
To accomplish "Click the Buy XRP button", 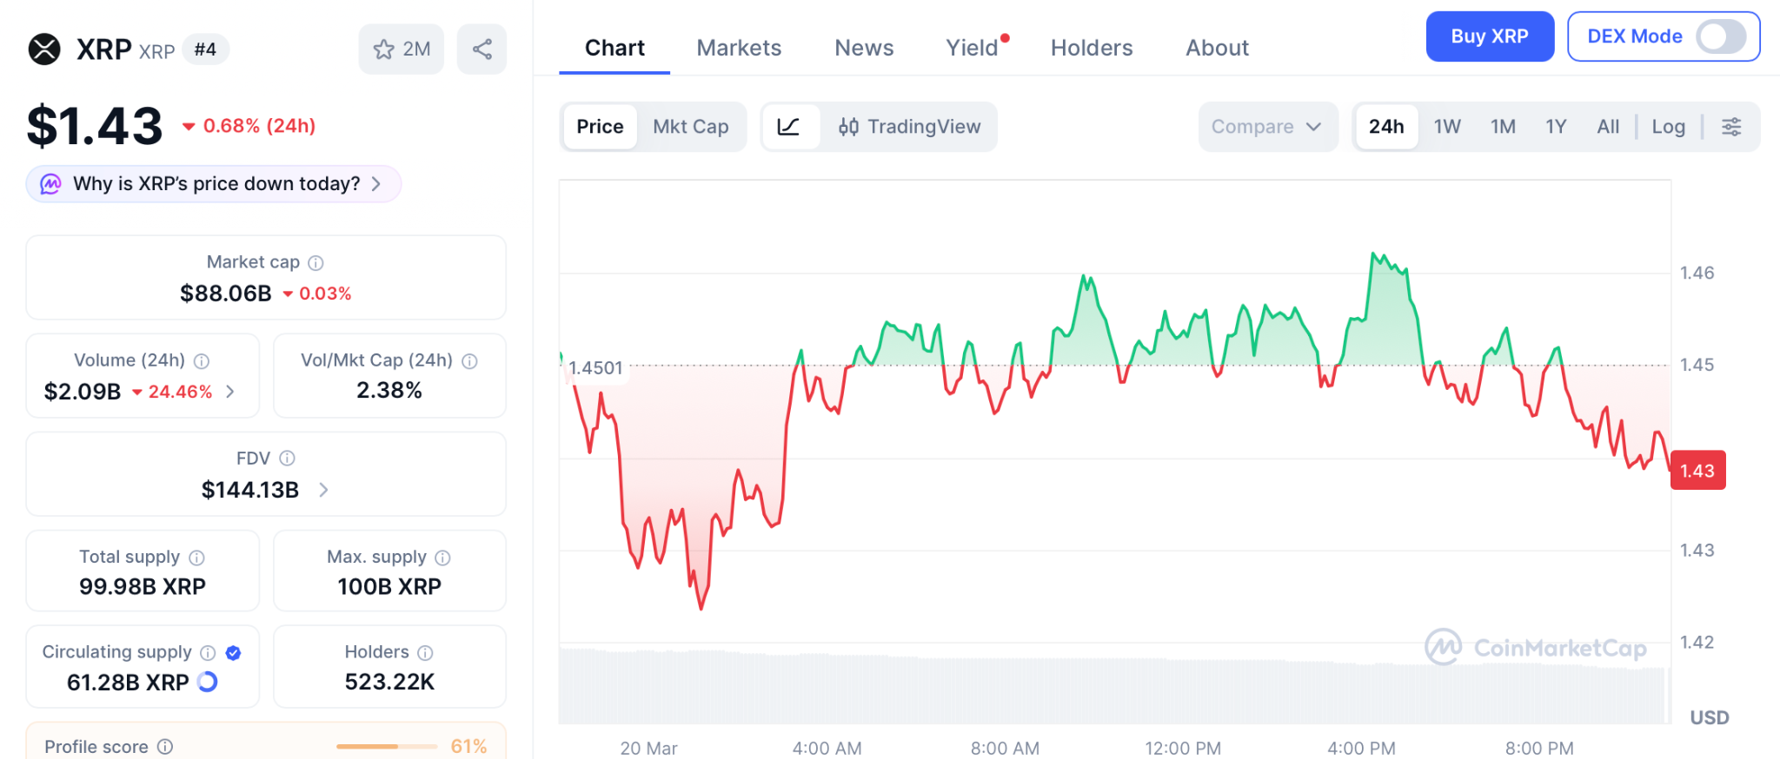I will point(1490,36).
